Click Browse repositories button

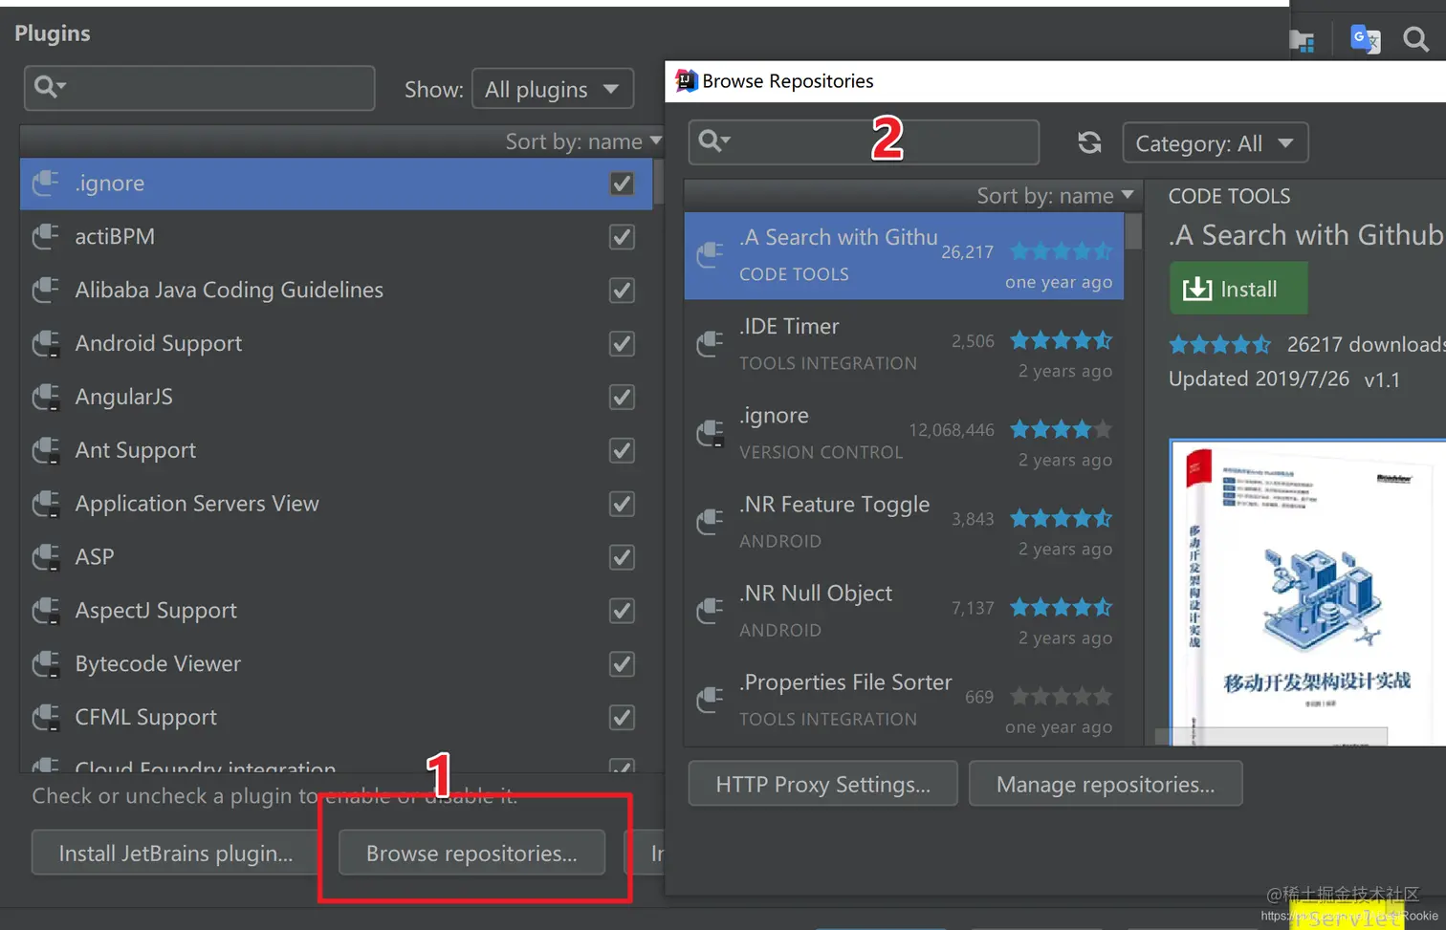tap(471, 853)
